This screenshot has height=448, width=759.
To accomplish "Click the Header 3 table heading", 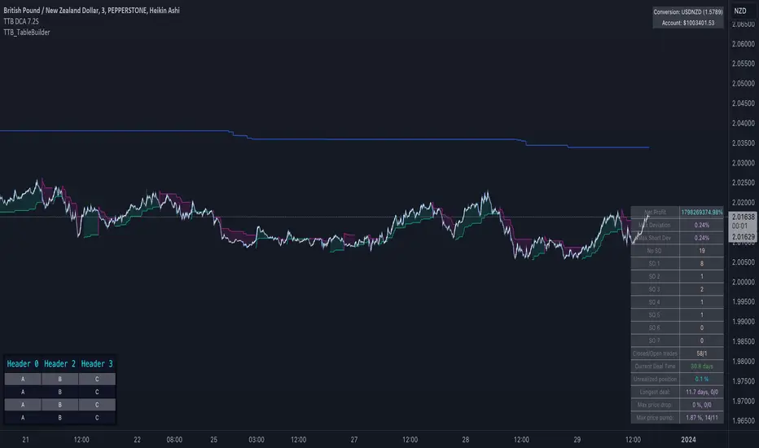I will click(x=97, y=364).
